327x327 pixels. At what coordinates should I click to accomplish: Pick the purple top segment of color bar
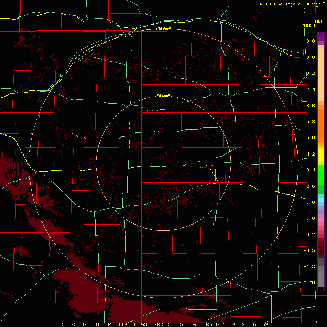[x=321, y=36]
